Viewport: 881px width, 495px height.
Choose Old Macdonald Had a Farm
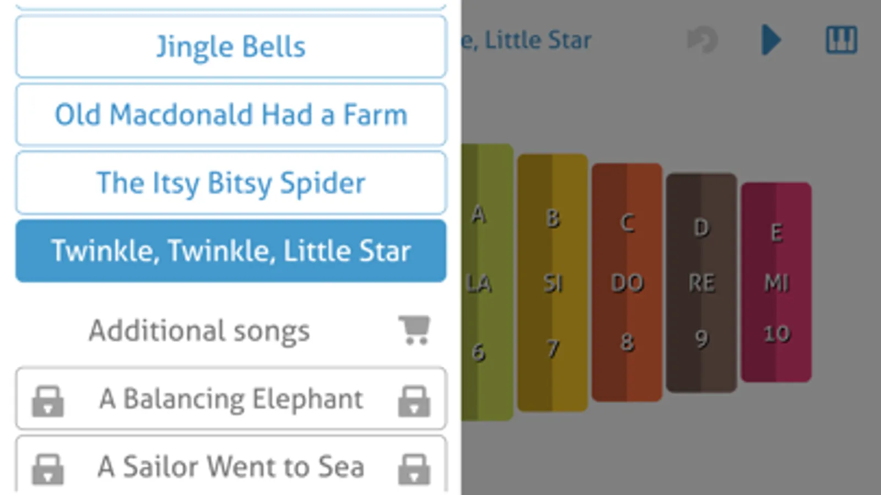[231, 115]
